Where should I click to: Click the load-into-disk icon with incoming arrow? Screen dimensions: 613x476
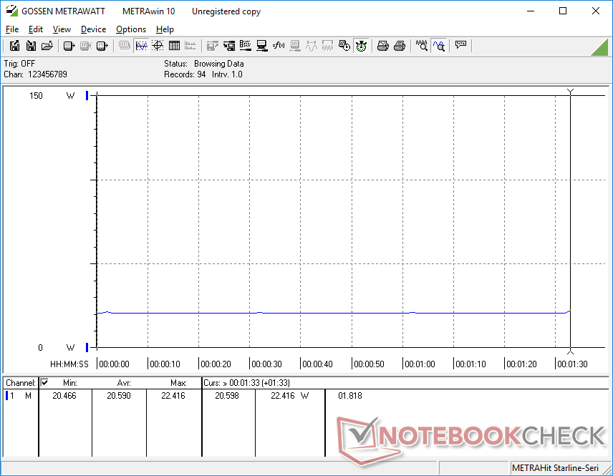(x=31, y=46)
